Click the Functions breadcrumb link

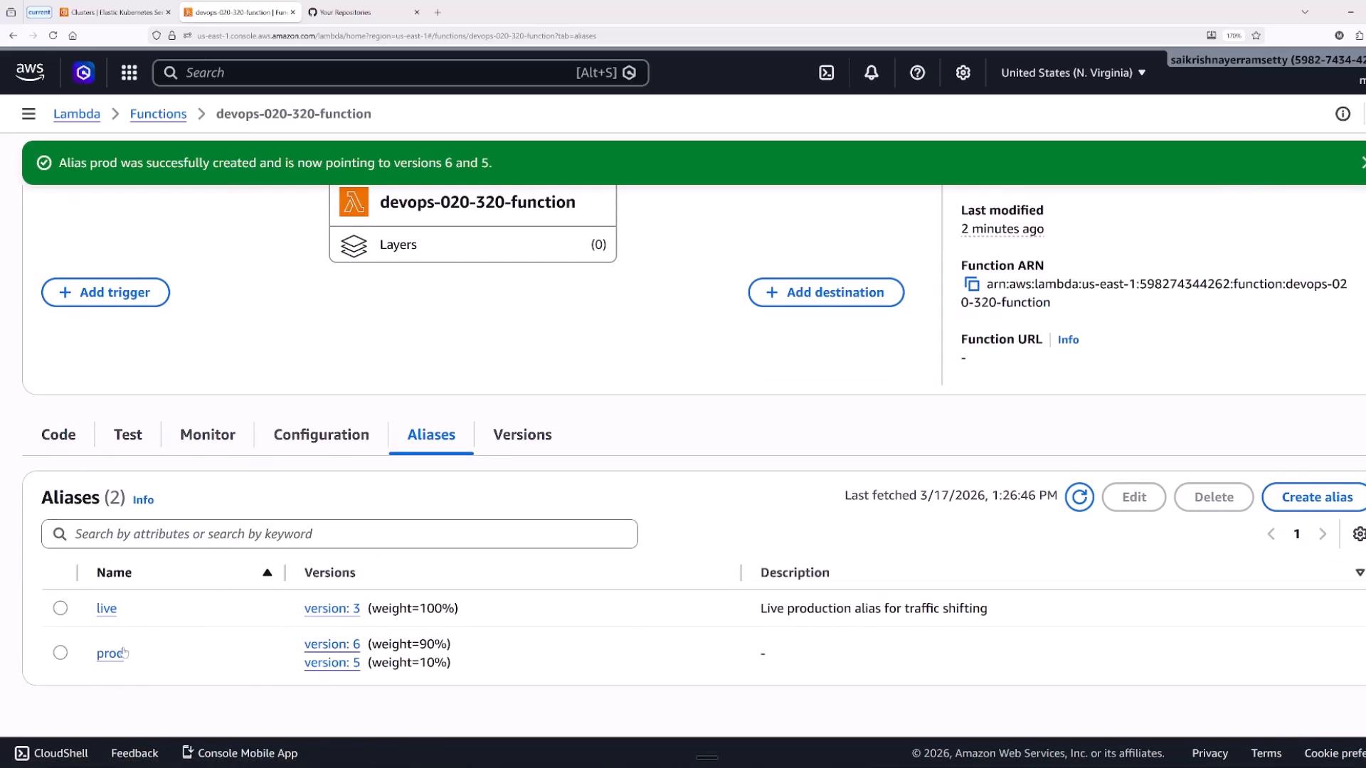tap(158, 114)
